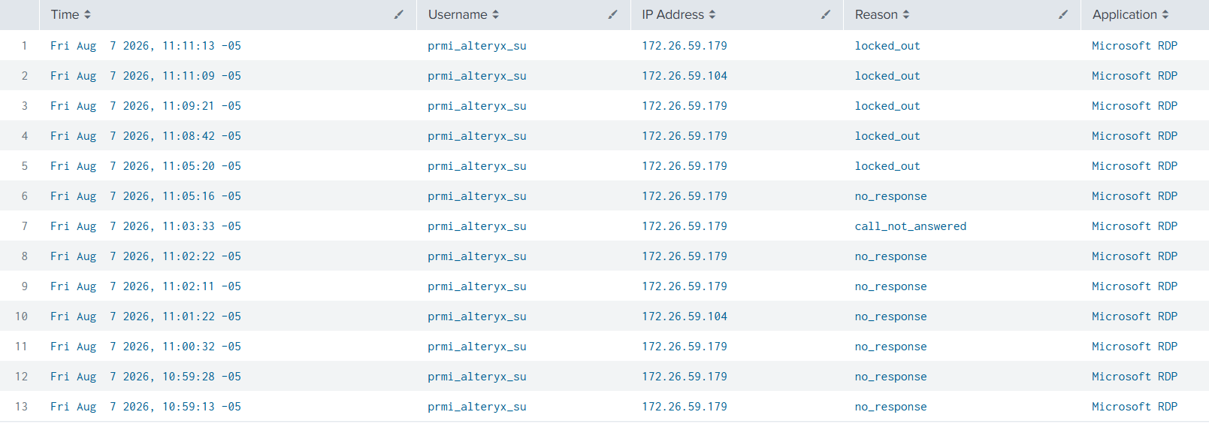1209x424 pixels.
Task: Click time 11:11:13 in row 1
Action: [x=146, y=46]
